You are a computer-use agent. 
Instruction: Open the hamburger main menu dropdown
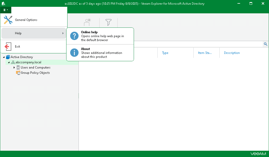tap(6, 10)
